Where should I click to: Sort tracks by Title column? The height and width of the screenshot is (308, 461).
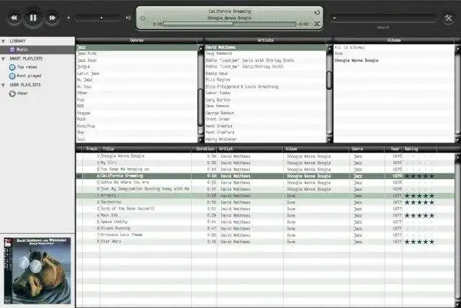(x=146, y=149)
